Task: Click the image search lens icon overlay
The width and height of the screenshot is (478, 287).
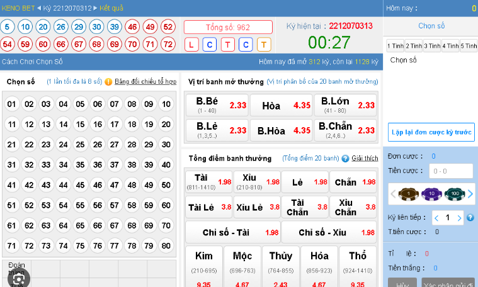Action: pyautogui.click(x=18, y=278)
